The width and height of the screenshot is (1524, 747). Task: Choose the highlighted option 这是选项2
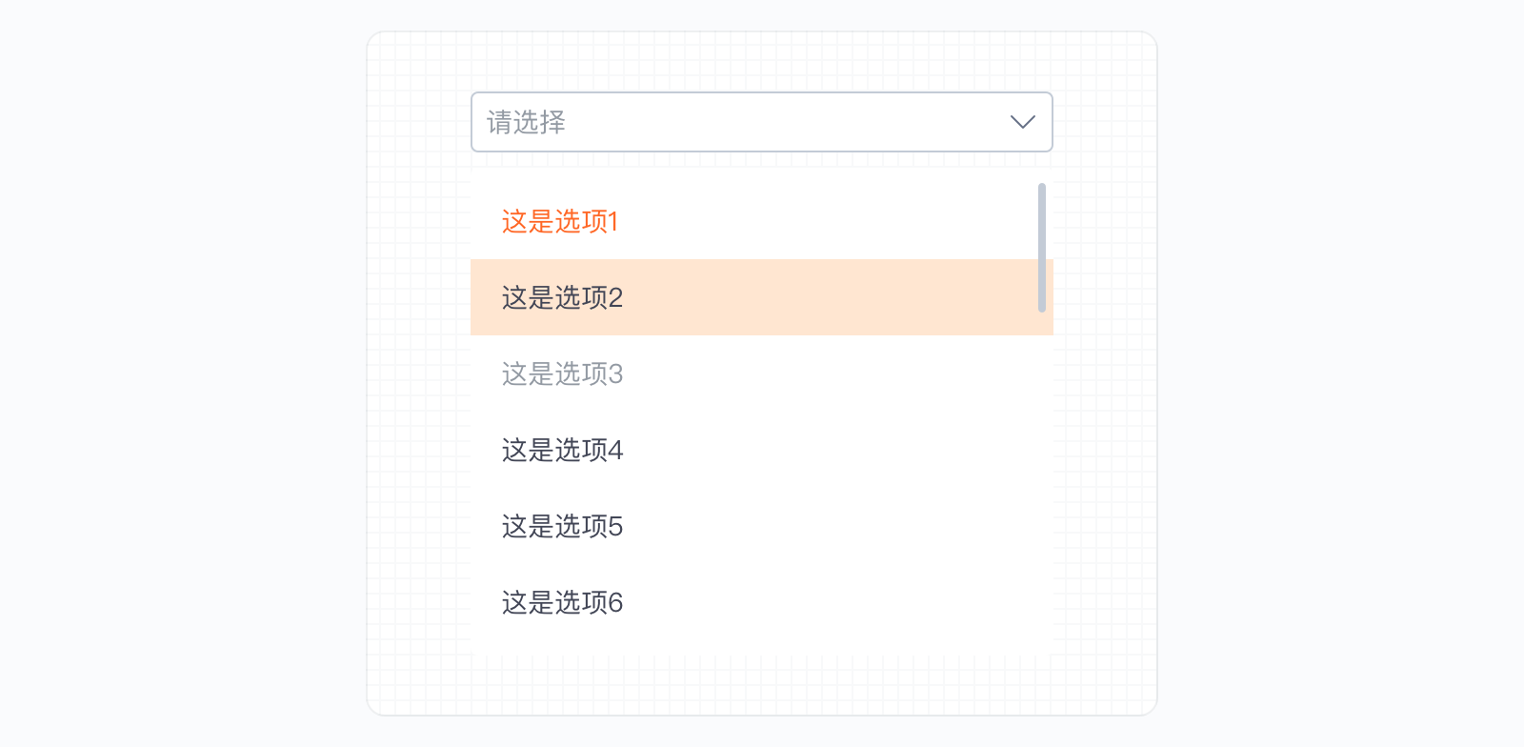(562, 297)
